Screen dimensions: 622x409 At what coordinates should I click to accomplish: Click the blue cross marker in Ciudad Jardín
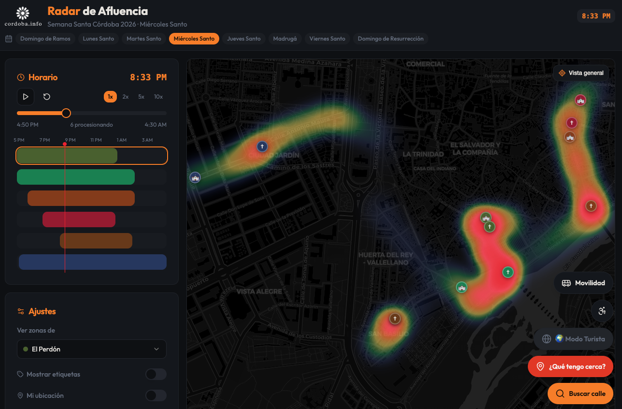[x=262, y=146]
